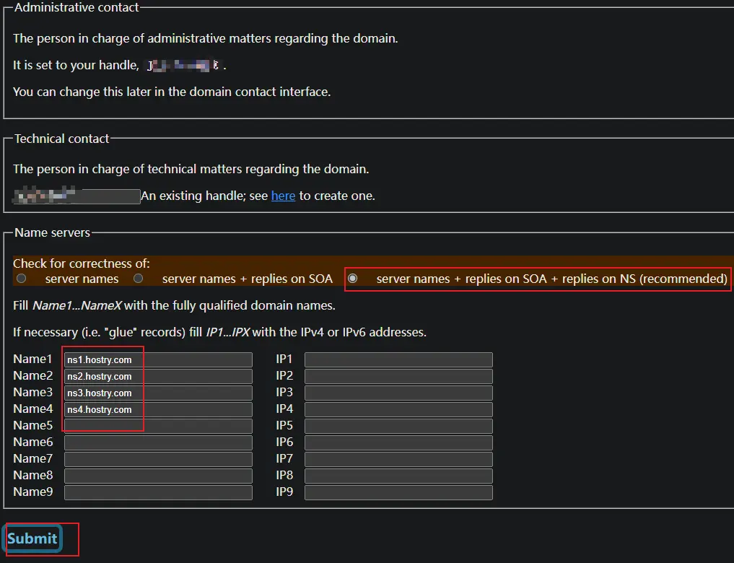This screenshot has width=734, height=563.
Task: Click the empty Name6 text box
Action: (158, 442)
